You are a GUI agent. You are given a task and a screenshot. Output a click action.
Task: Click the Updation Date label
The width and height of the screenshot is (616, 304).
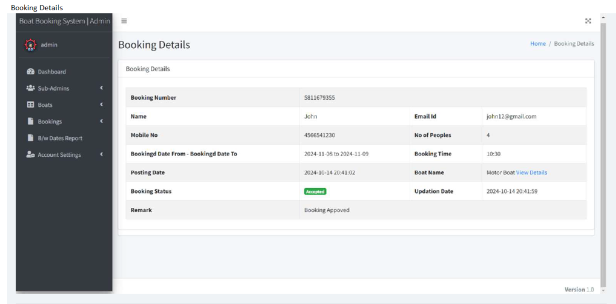(434, 192)
